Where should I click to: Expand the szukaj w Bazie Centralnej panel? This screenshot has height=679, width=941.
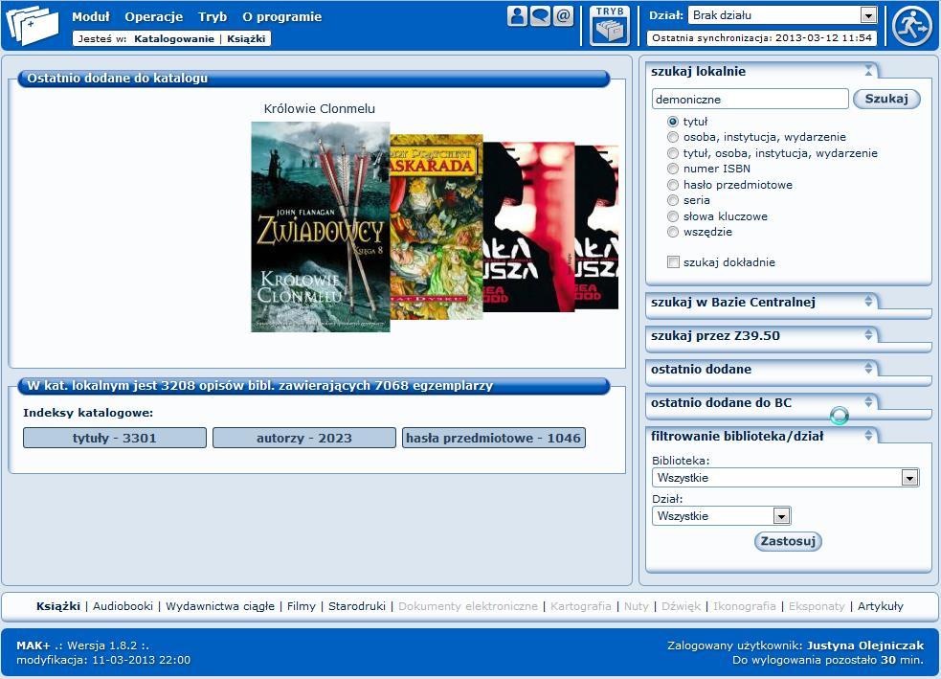[868, 302]
